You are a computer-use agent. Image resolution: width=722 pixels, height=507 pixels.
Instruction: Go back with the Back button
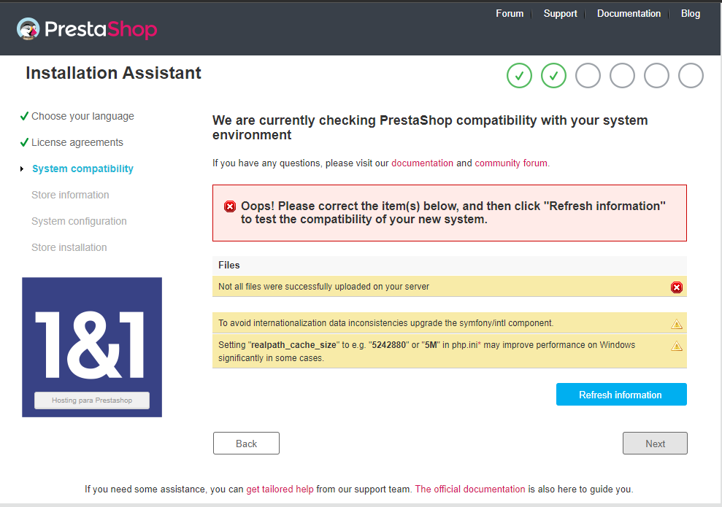point(246,444)
